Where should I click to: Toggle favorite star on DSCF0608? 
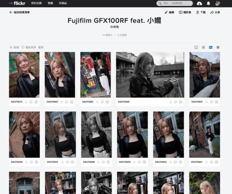click(98, 162)
